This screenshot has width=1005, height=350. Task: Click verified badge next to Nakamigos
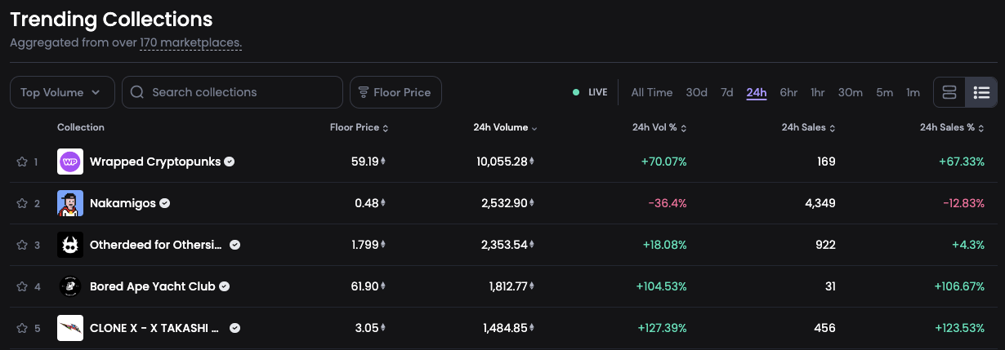click(164, 203)
